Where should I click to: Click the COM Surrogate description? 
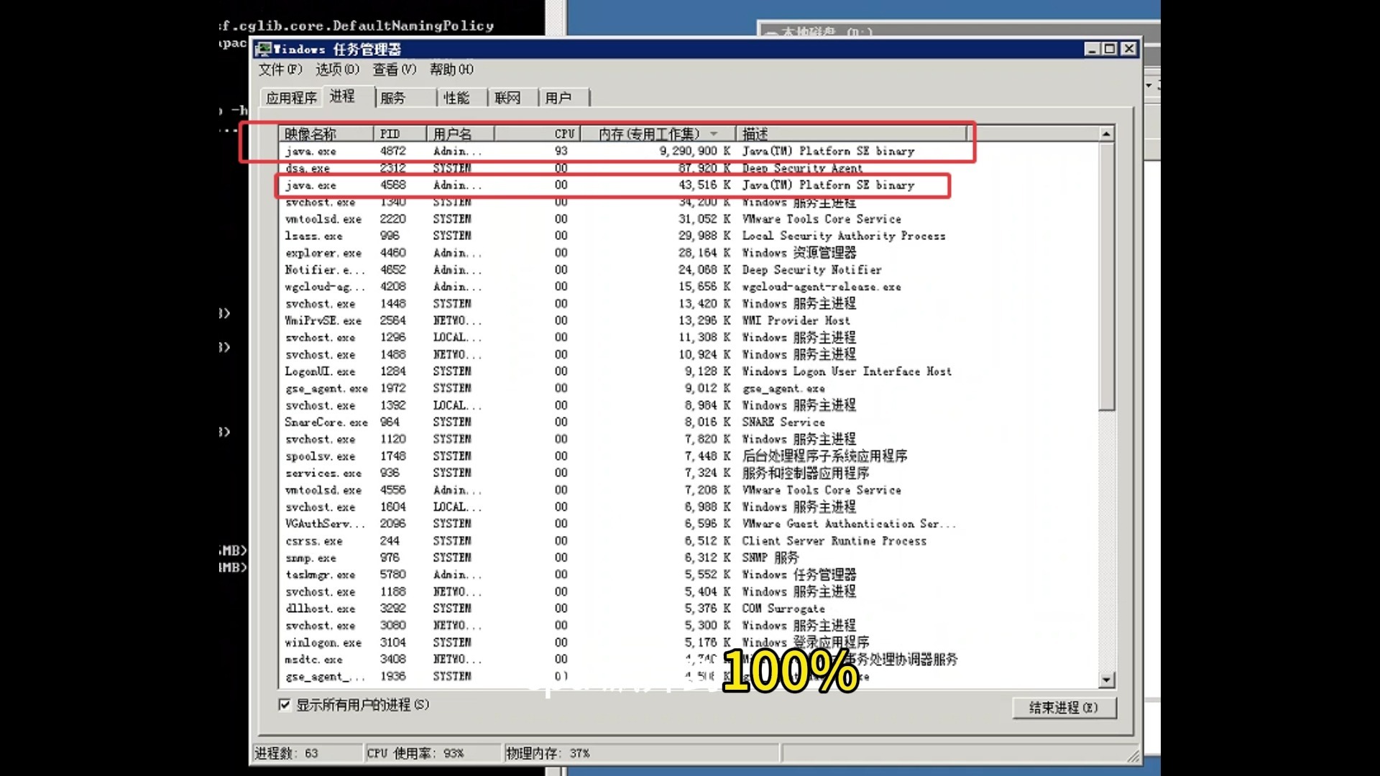pyautogui.click(x=783, y=609)
